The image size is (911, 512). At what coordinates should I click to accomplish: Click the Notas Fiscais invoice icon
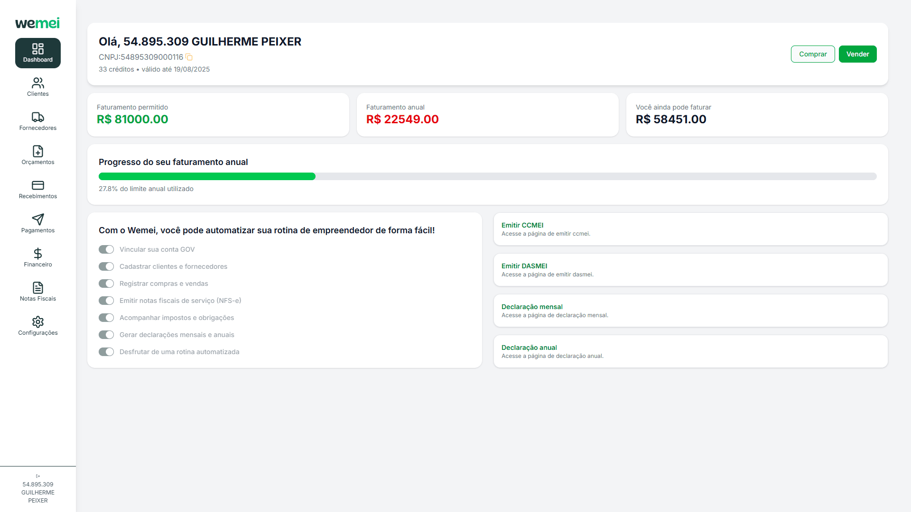coord(38,288)
